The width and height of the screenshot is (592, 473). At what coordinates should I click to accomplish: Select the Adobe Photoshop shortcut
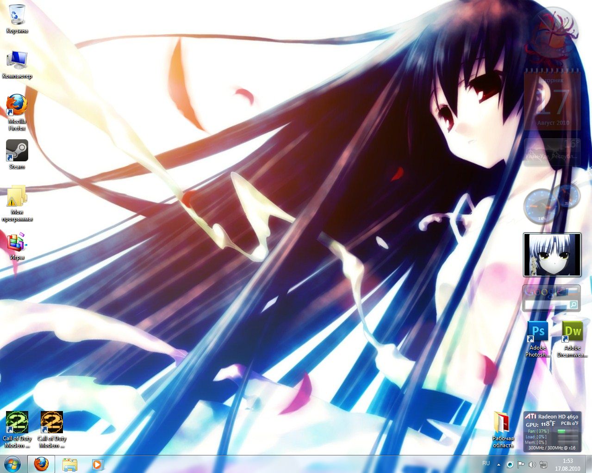click(538, 339)
